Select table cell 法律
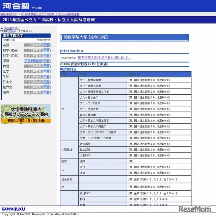This screenshot has width=216, height=217. (x=103, y=167)
